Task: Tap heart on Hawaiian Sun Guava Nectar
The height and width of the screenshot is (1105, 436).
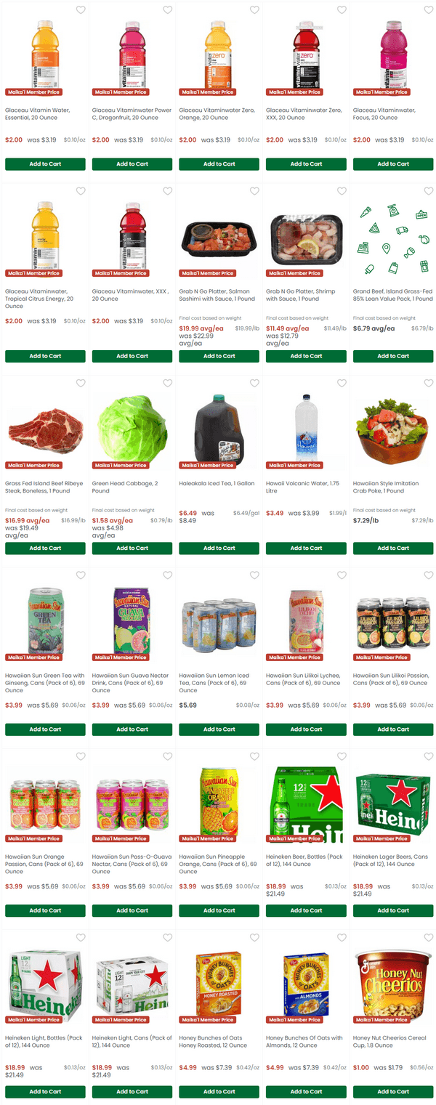Action: [x=168, y=575]
